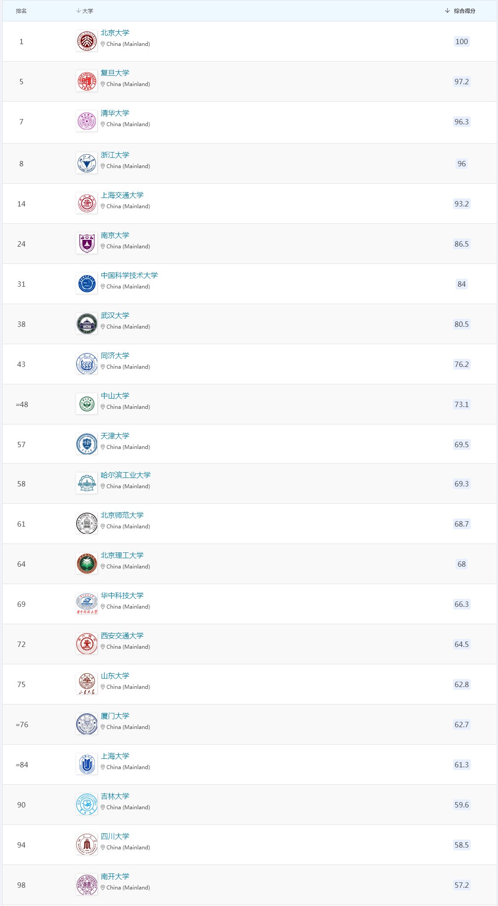Open the 上海交通大学 link
This screenshot has height=906, width=498.
(122, 195)
